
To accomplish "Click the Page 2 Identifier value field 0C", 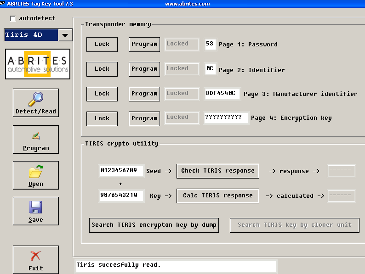I will pyautogui.click(x=210, y=69).
